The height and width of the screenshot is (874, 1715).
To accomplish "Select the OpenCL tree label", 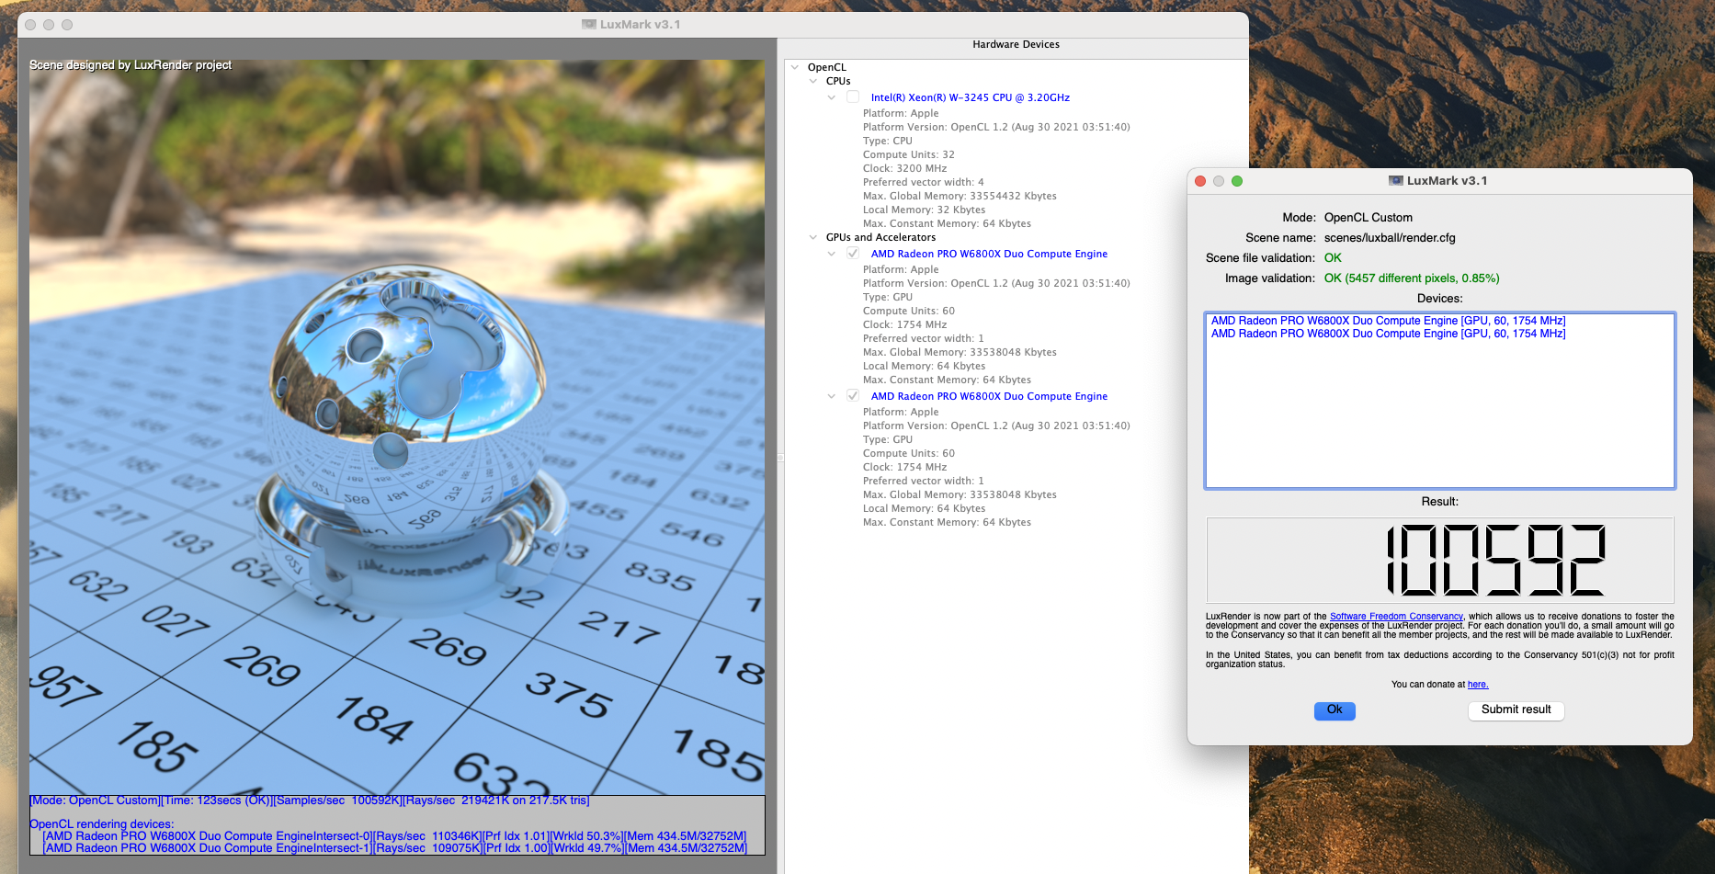I will pos(827,67).
